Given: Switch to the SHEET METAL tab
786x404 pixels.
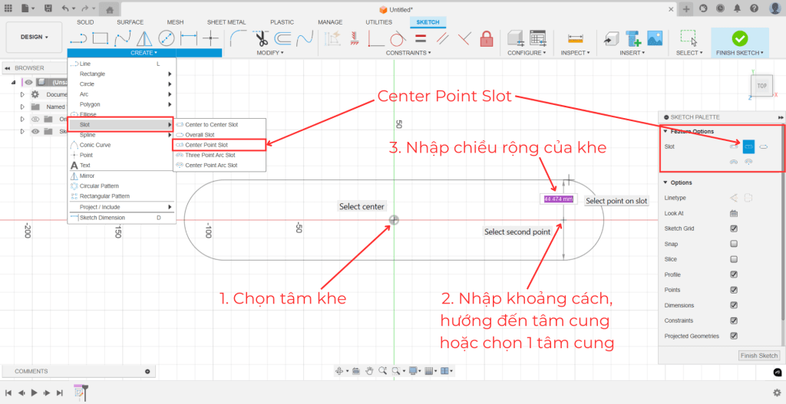Looking at the screenshot, I should pos(225,22).
